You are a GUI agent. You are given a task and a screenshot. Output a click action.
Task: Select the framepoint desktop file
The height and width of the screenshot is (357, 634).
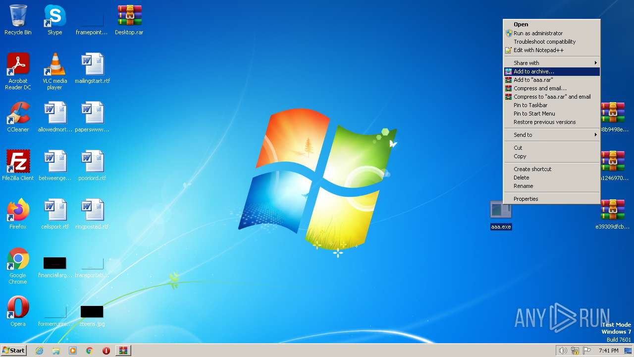[92, 24]
